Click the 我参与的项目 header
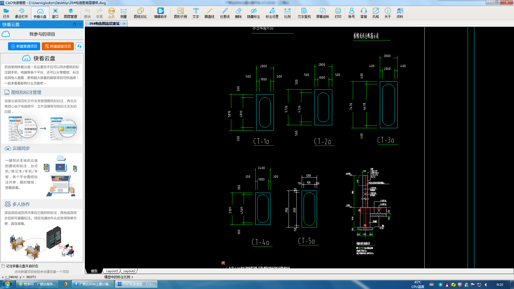514x289 pixels. (x=42, y=34)
